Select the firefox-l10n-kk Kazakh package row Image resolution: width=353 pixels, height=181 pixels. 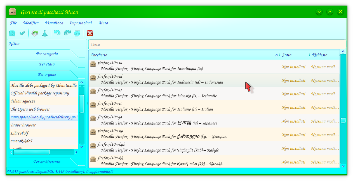coord(214,161)
